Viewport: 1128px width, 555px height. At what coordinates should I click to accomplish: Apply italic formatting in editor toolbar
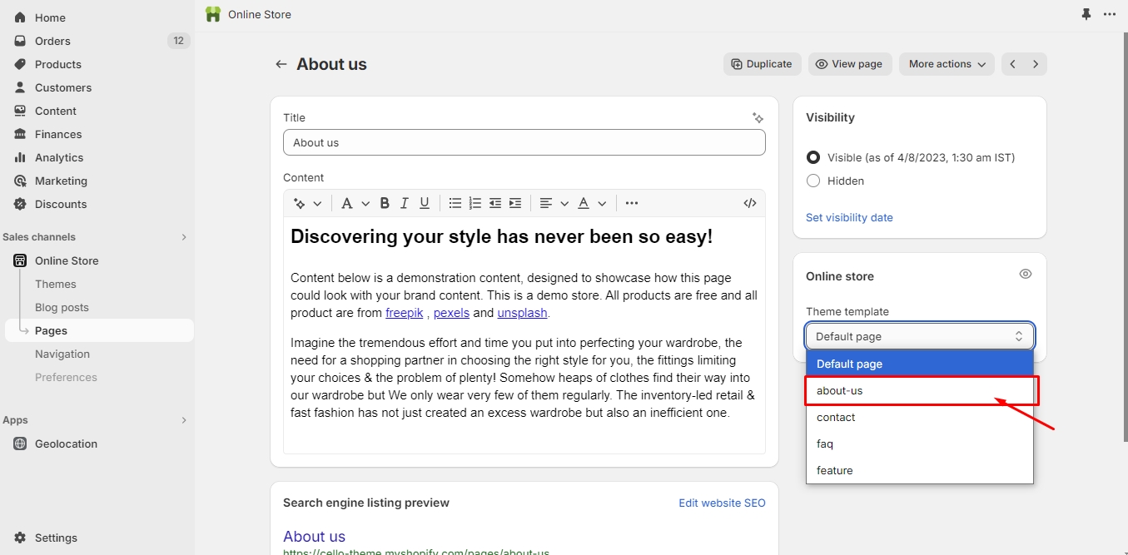405,203
